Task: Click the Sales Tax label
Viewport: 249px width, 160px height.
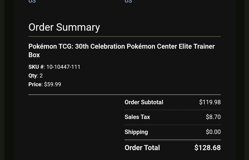Action: point(137,117)
